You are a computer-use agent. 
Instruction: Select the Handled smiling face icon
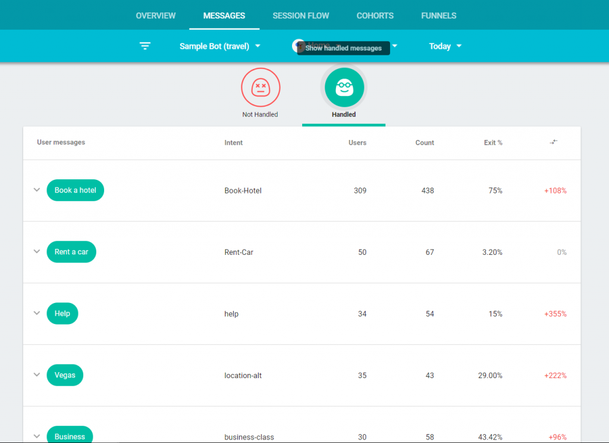click(344, 87)
